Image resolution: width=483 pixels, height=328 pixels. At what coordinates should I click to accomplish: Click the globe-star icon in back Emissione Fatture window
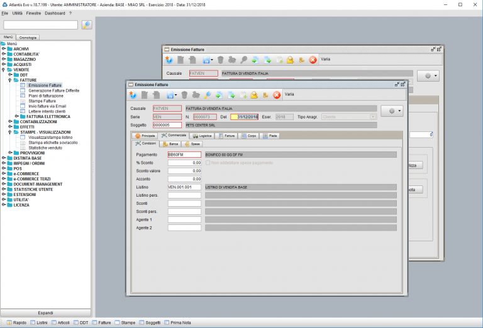[x=169, y=60]
